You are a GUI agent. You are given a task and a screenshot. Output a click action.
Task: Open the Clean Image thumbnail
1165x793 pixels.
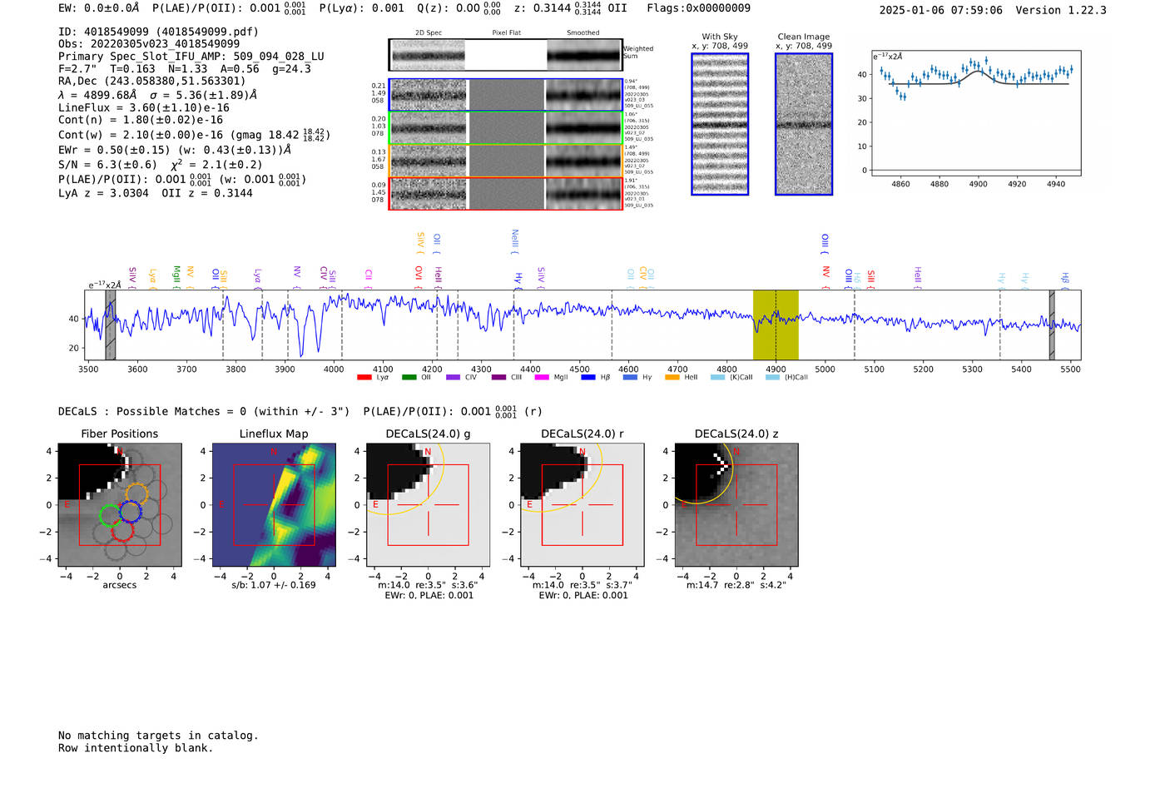804,125
